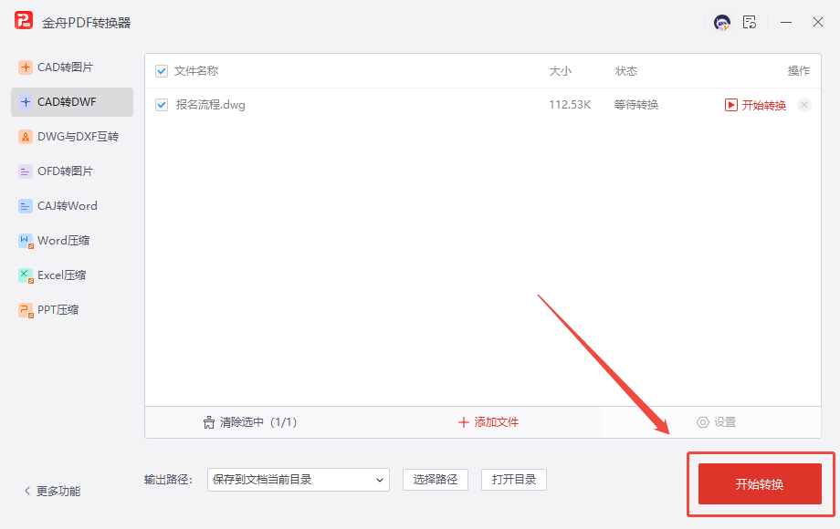The width and height of the screenshot is (840, 529).
Task: Click the 文件名称 column header
Action: 196,71
